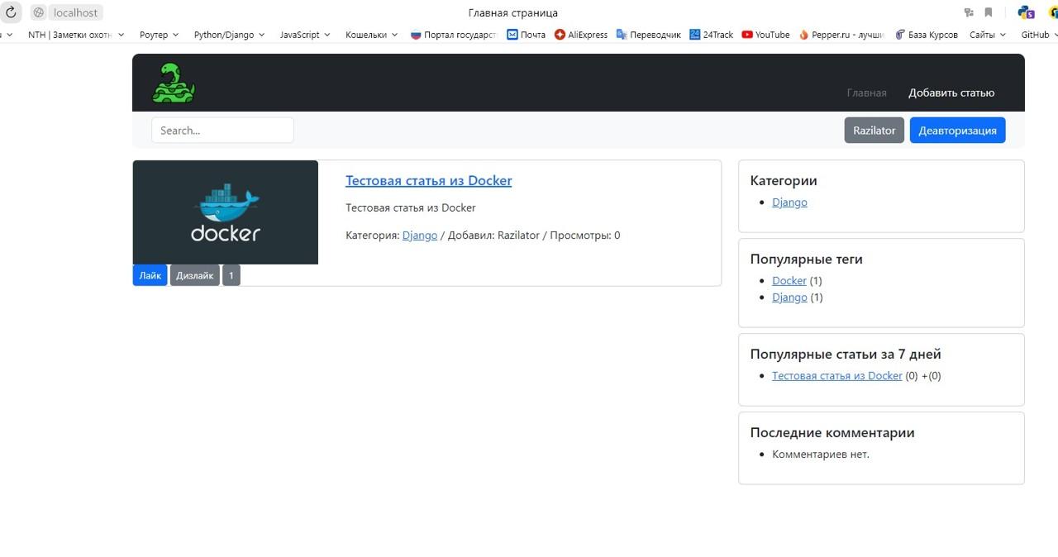1058x557 pixels.
Task: Click the translate page icon in address bar
Action: [969, 12]
